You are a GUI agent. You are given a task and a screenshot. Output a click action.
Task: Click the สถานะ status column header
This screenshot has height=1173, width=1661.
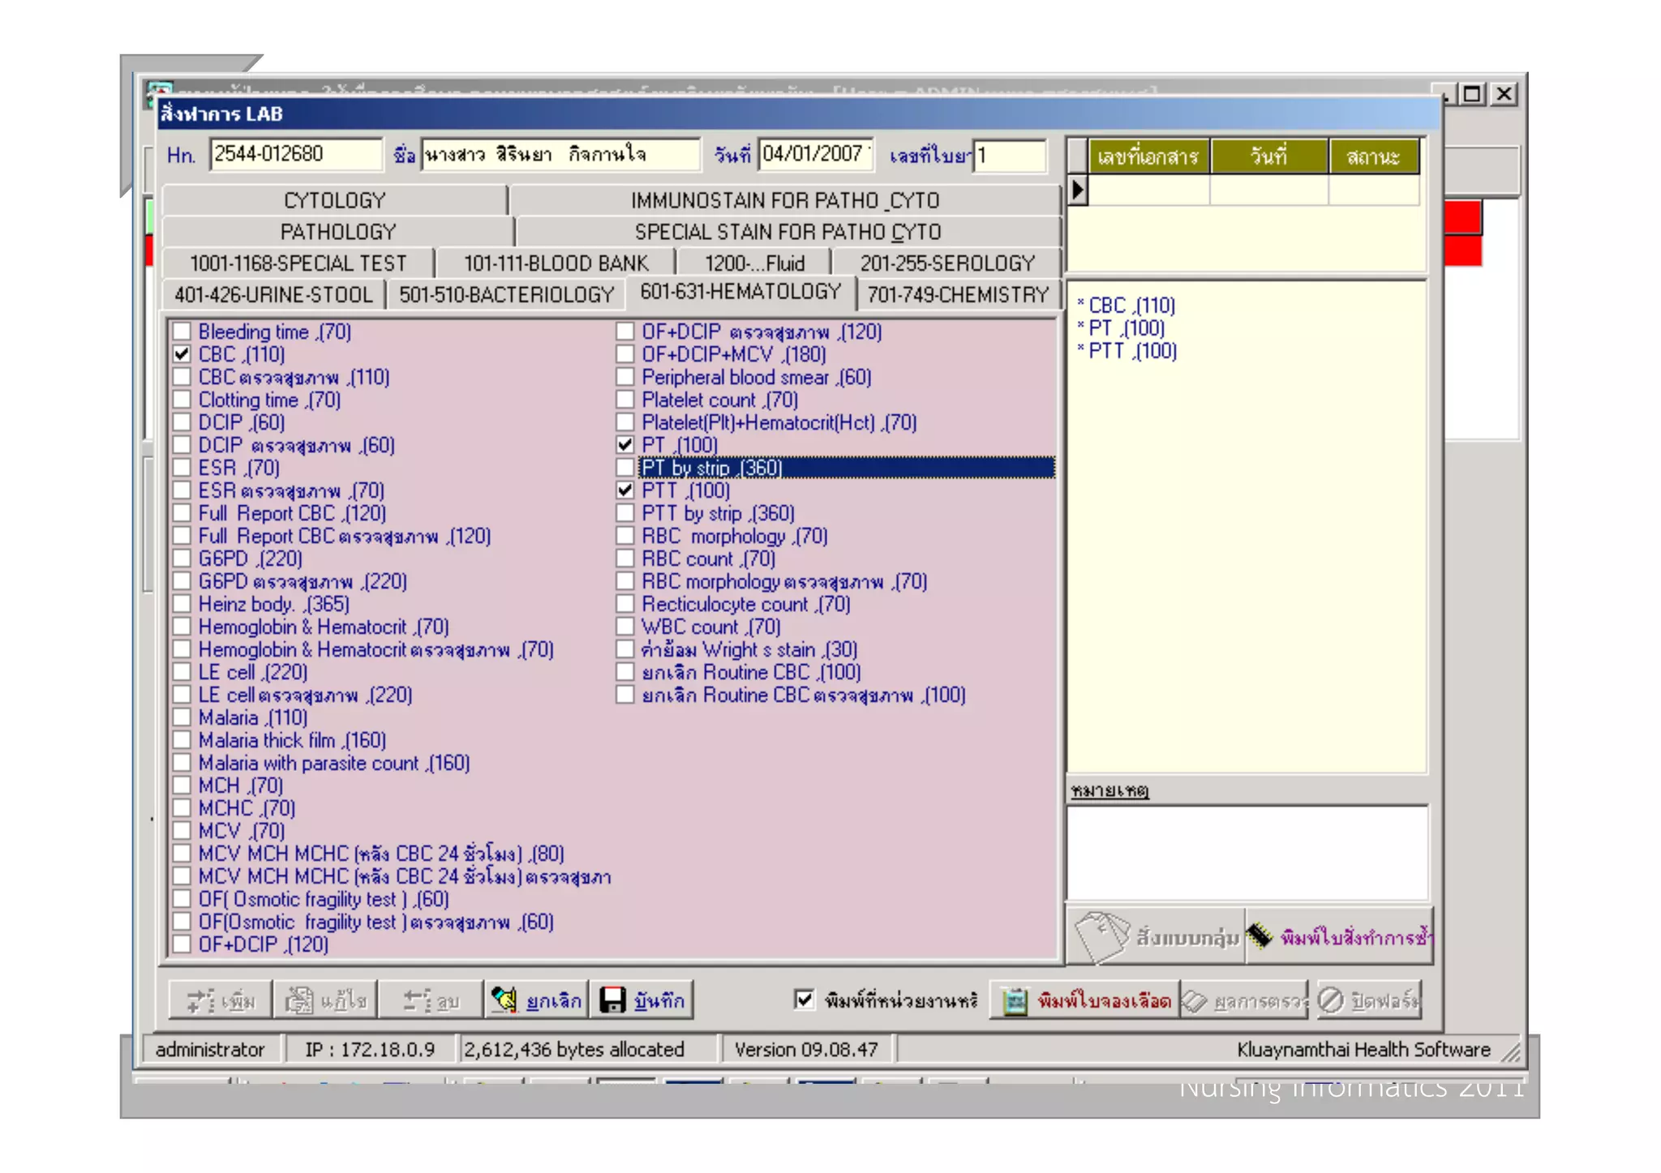pos(1372,156)
